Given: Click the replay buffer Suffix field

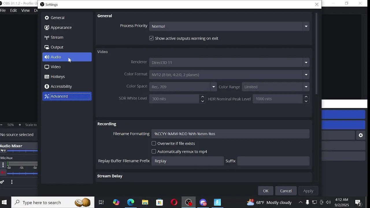Looking at the screenshot, I should [273, 161].
